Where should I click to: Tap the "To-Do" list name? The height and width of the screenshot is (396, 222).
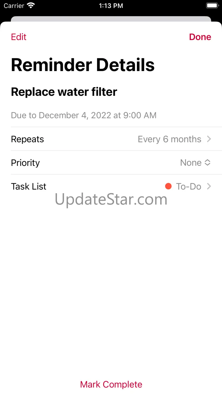click(x=189, y=186)
